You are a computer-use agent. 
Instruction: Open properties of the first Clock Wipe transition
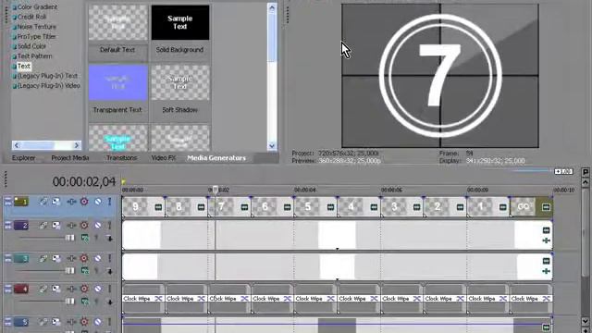pyautogui.click(x=158, y=299)
